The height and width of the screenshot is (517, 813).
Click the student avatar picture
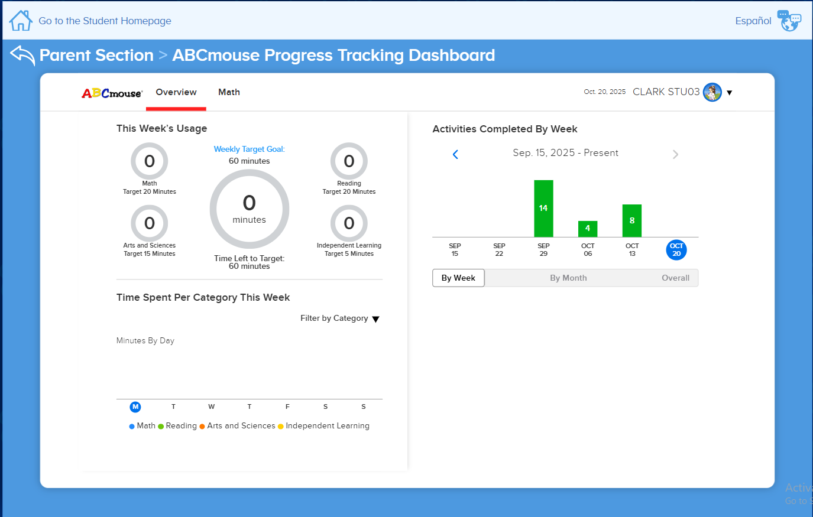[712, 92]
